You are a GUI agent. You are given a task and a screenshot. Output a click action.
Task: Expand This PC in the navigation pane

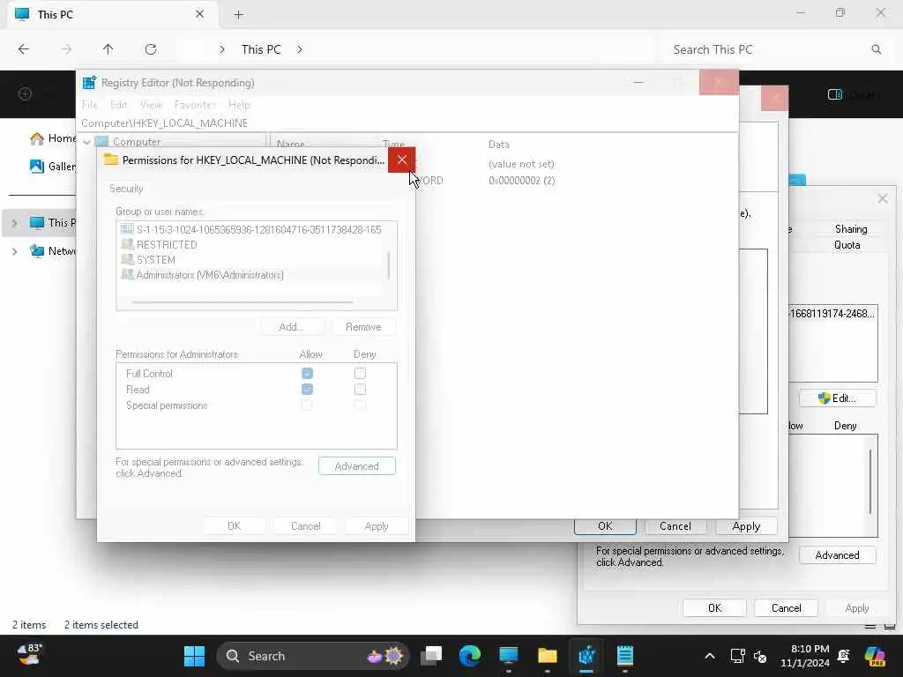tap(15, 223)
